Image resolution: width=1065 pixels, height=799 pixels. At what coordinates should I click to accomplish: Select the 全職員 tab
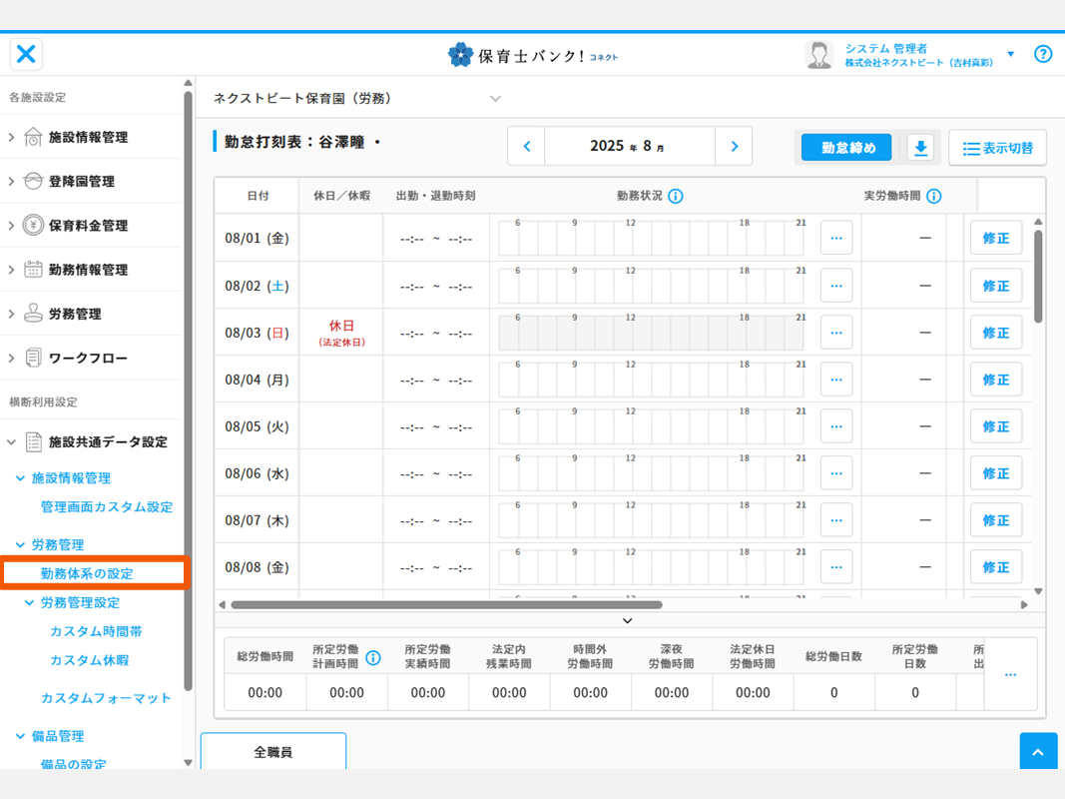[x=273, y=752]
